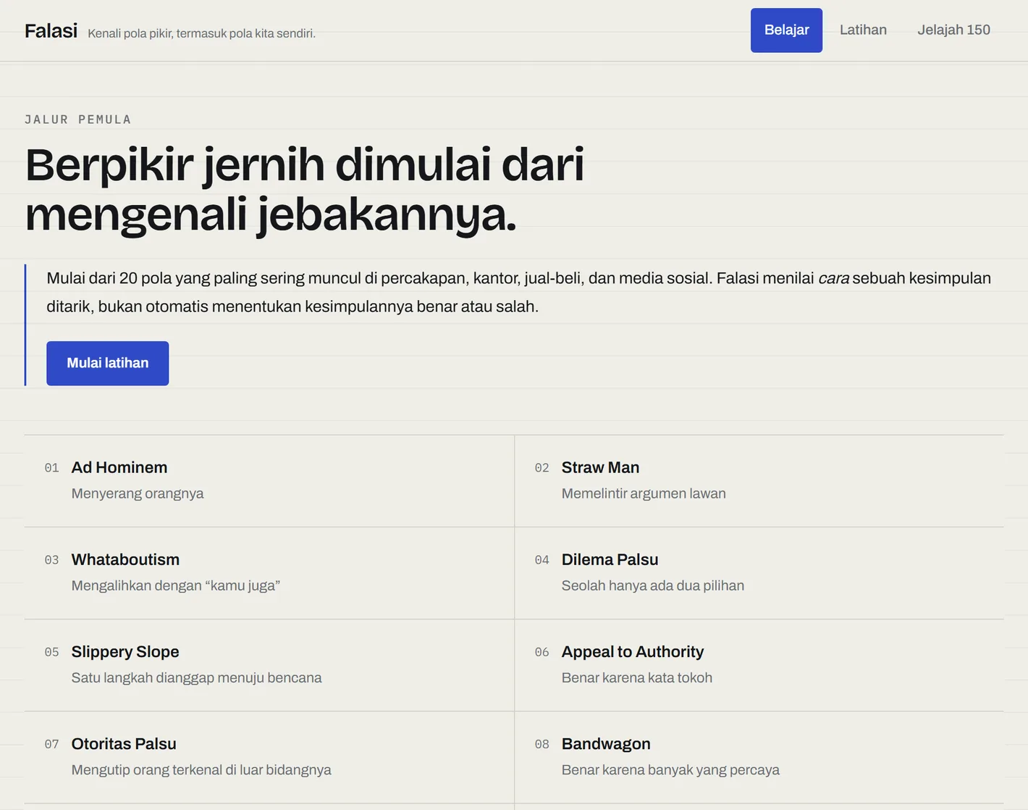1028x810 pixels.
Task: Open the Dilema Palsu entry
Action: pos(759,573)
